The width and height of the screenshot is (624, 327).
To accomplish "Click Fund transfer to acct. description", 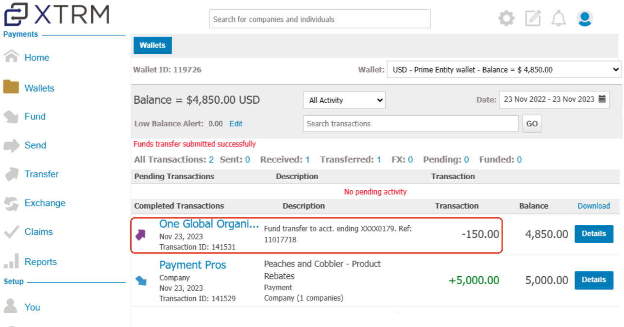I will tap(337, 234).
